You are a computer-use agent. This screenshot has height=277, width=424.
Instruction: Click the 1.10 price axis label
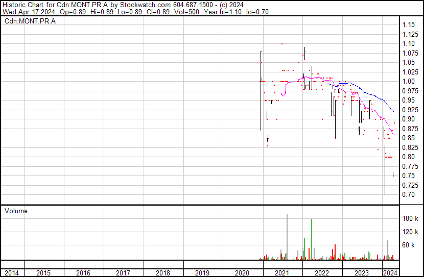408,43
